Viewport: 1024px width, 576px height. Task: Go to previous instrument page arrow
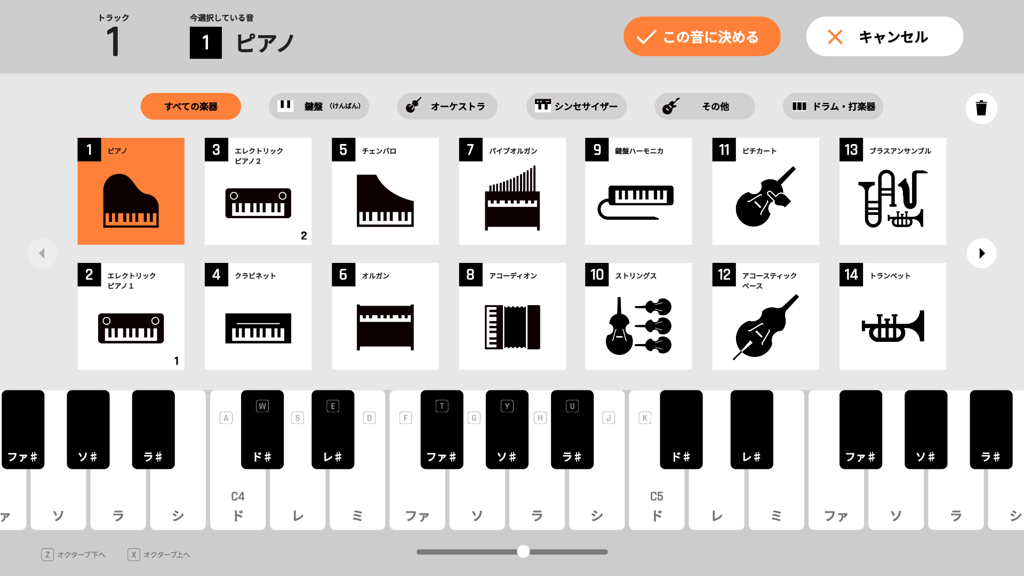tap(42, 253)
